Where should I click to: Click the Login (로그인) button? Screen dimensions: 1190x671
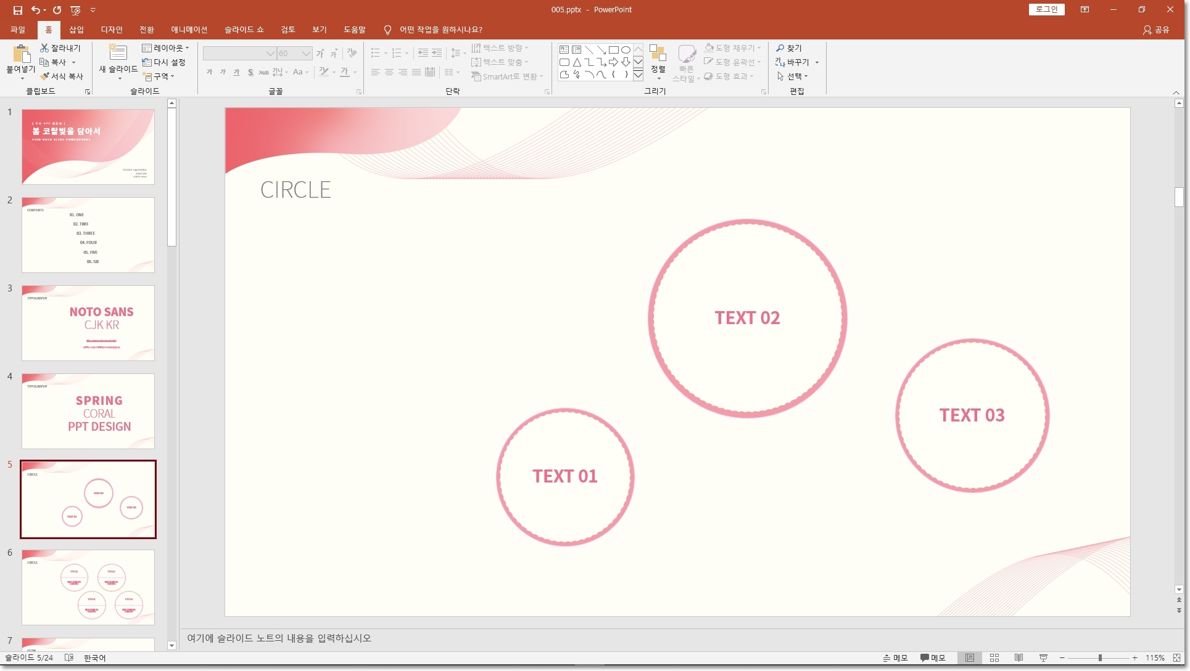[1046, 9]
